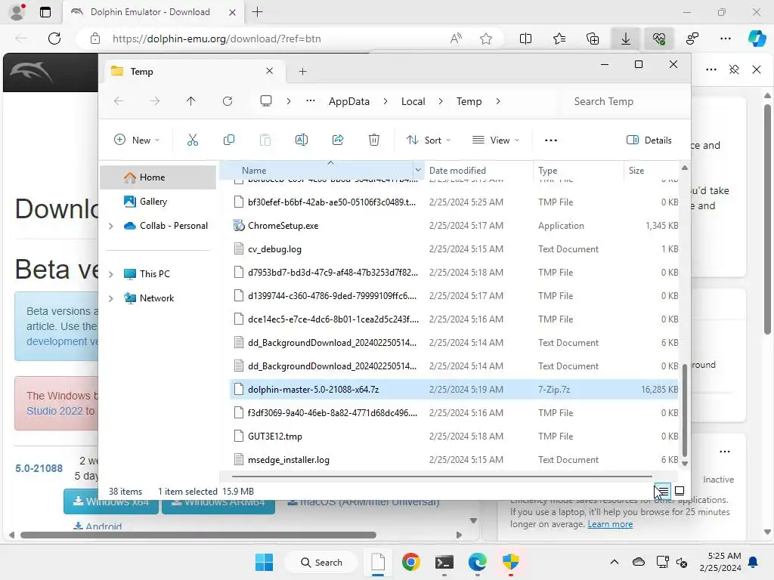Click the Windows ARM64 download button
The height and width of the screenshot is (580, 774).
tap(218, 501)
